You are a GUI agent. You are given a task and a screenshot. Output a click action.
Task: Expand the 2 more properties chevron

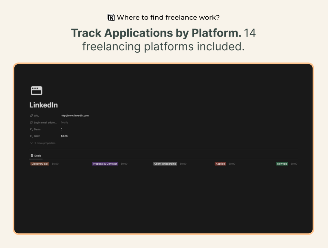click(31, 143)
